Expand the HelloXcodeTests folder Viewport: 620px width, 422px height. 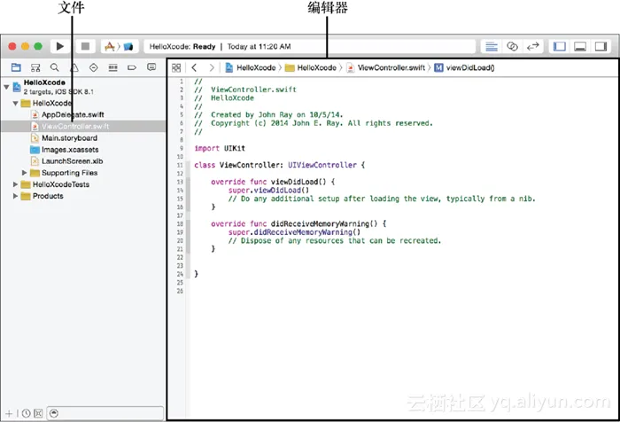[x=15, y=184]
